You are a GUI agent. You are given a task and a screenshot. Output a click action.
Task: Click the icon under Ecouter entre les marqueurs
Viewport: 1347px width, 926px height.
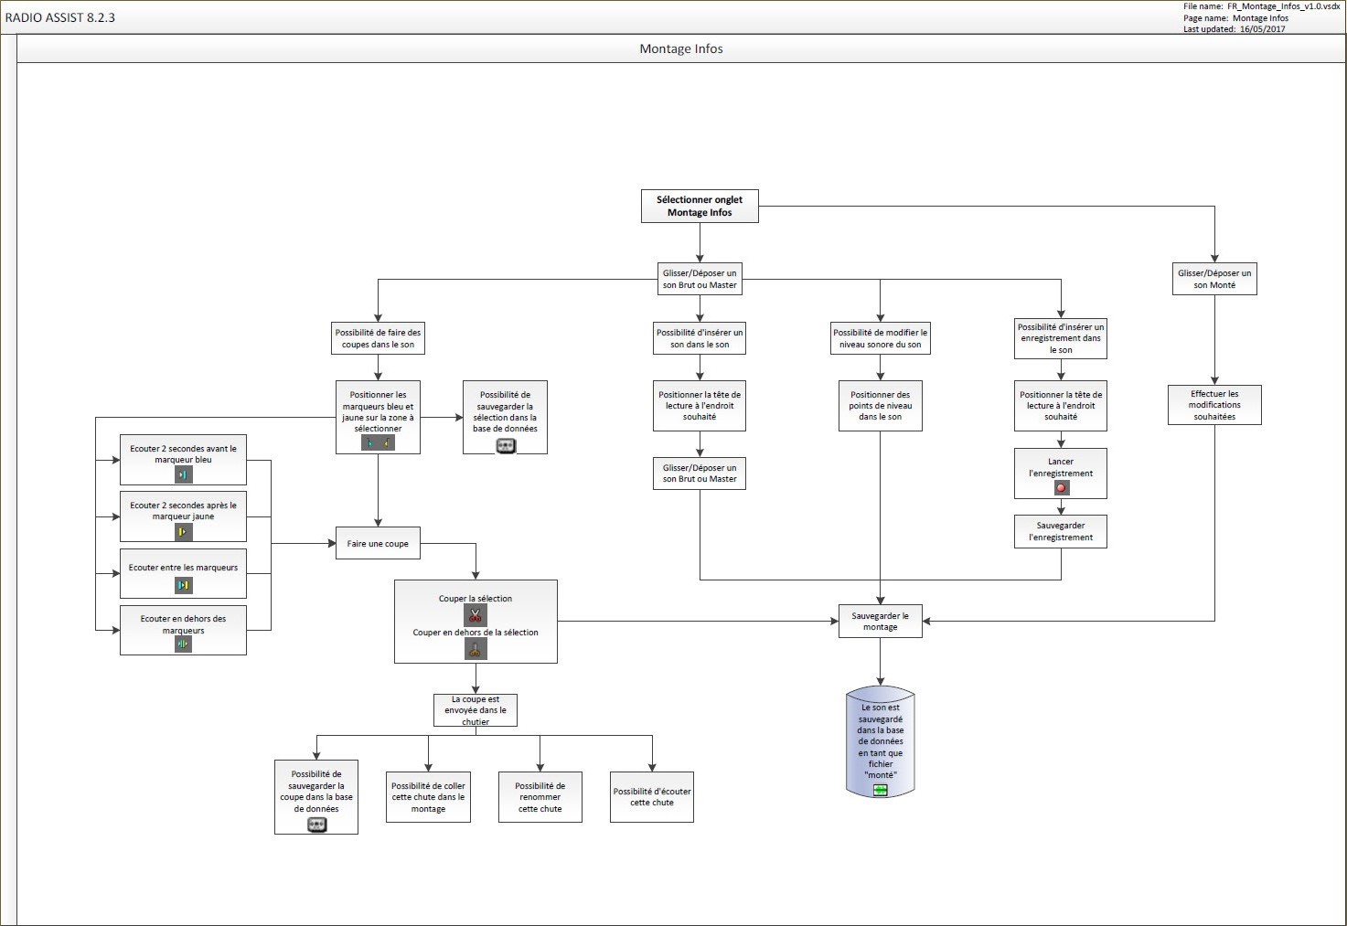point(183,585)
